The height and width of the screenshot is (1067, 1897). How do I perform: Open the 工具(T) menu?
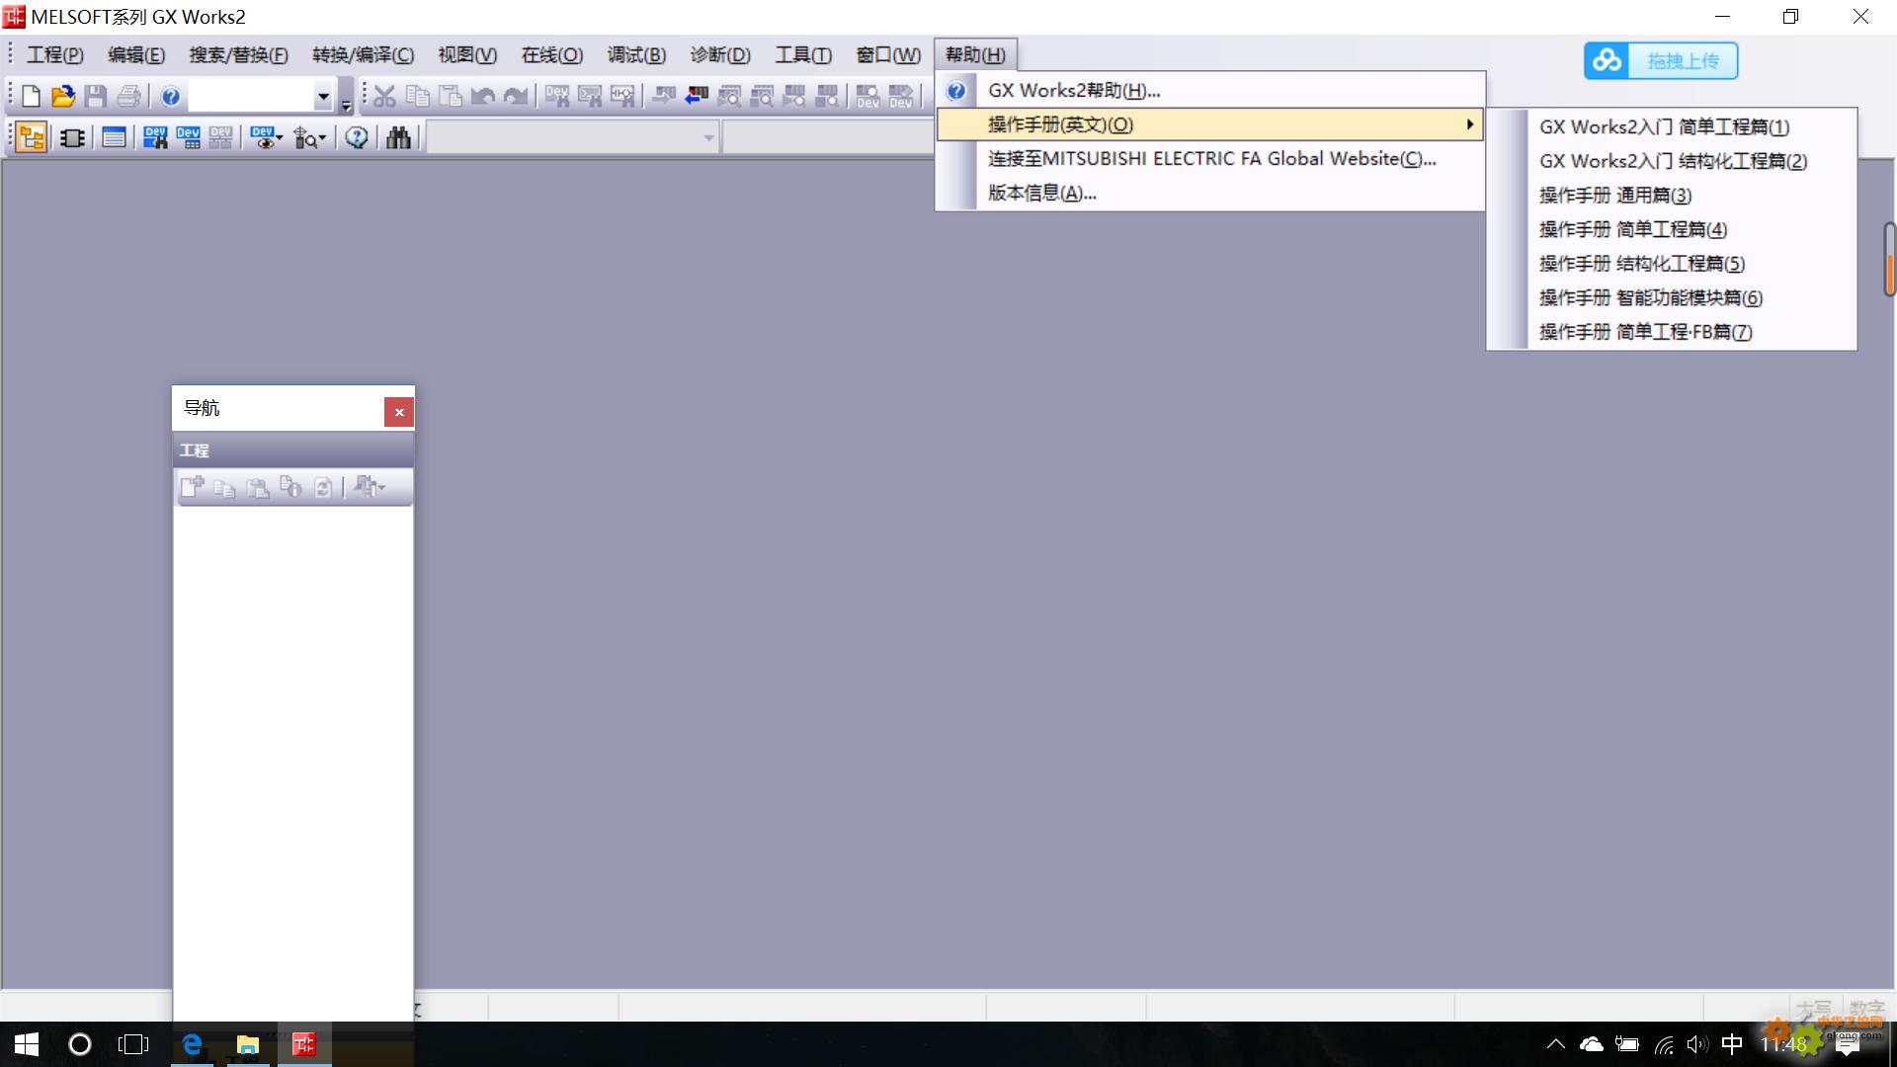tap(803, 55)
